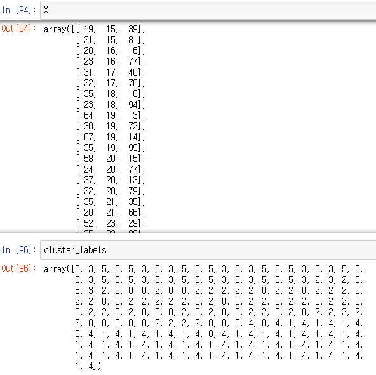Click the labels line ending 2, 3, 2, 0,

pyautogui.click(x=218, y=280)
